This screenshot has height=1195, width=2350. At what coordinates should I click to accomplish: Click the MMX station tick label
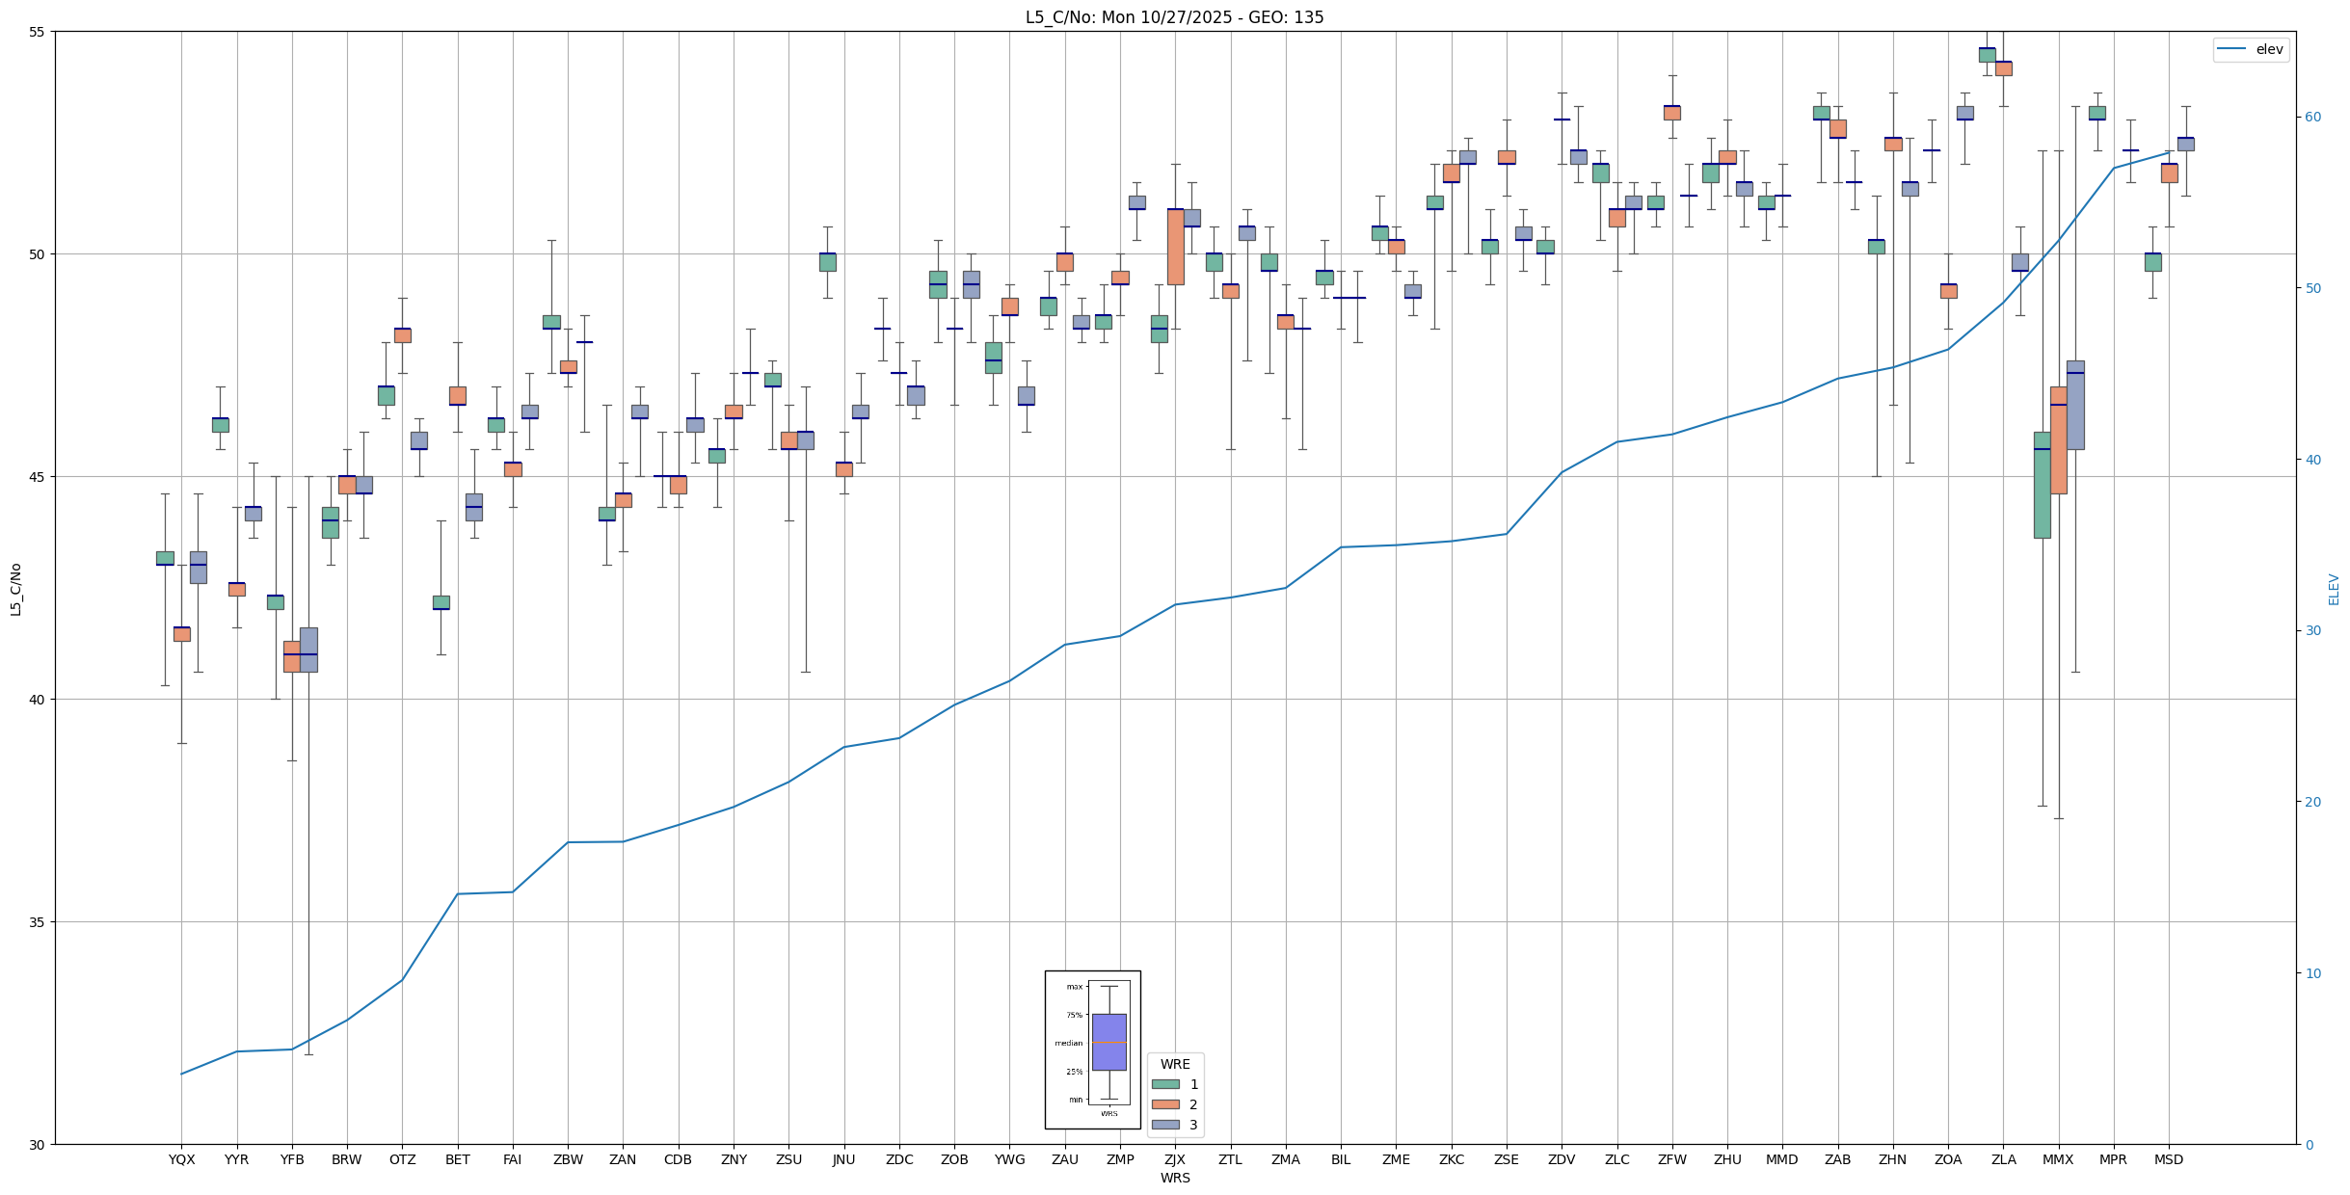2058,1159
